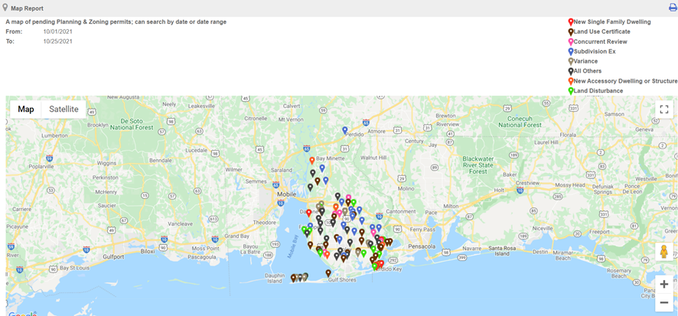Open the orange marker at Bay Minette
The image size is (678, 316).
[x=311, y=161]
